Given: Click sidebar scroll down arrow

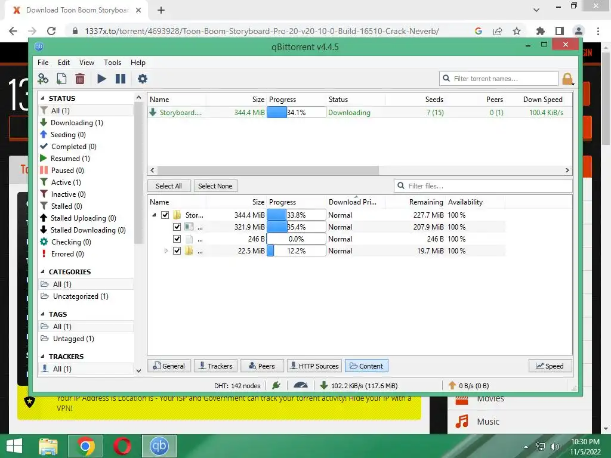Looking at the screenshot, I should [138, 370].
